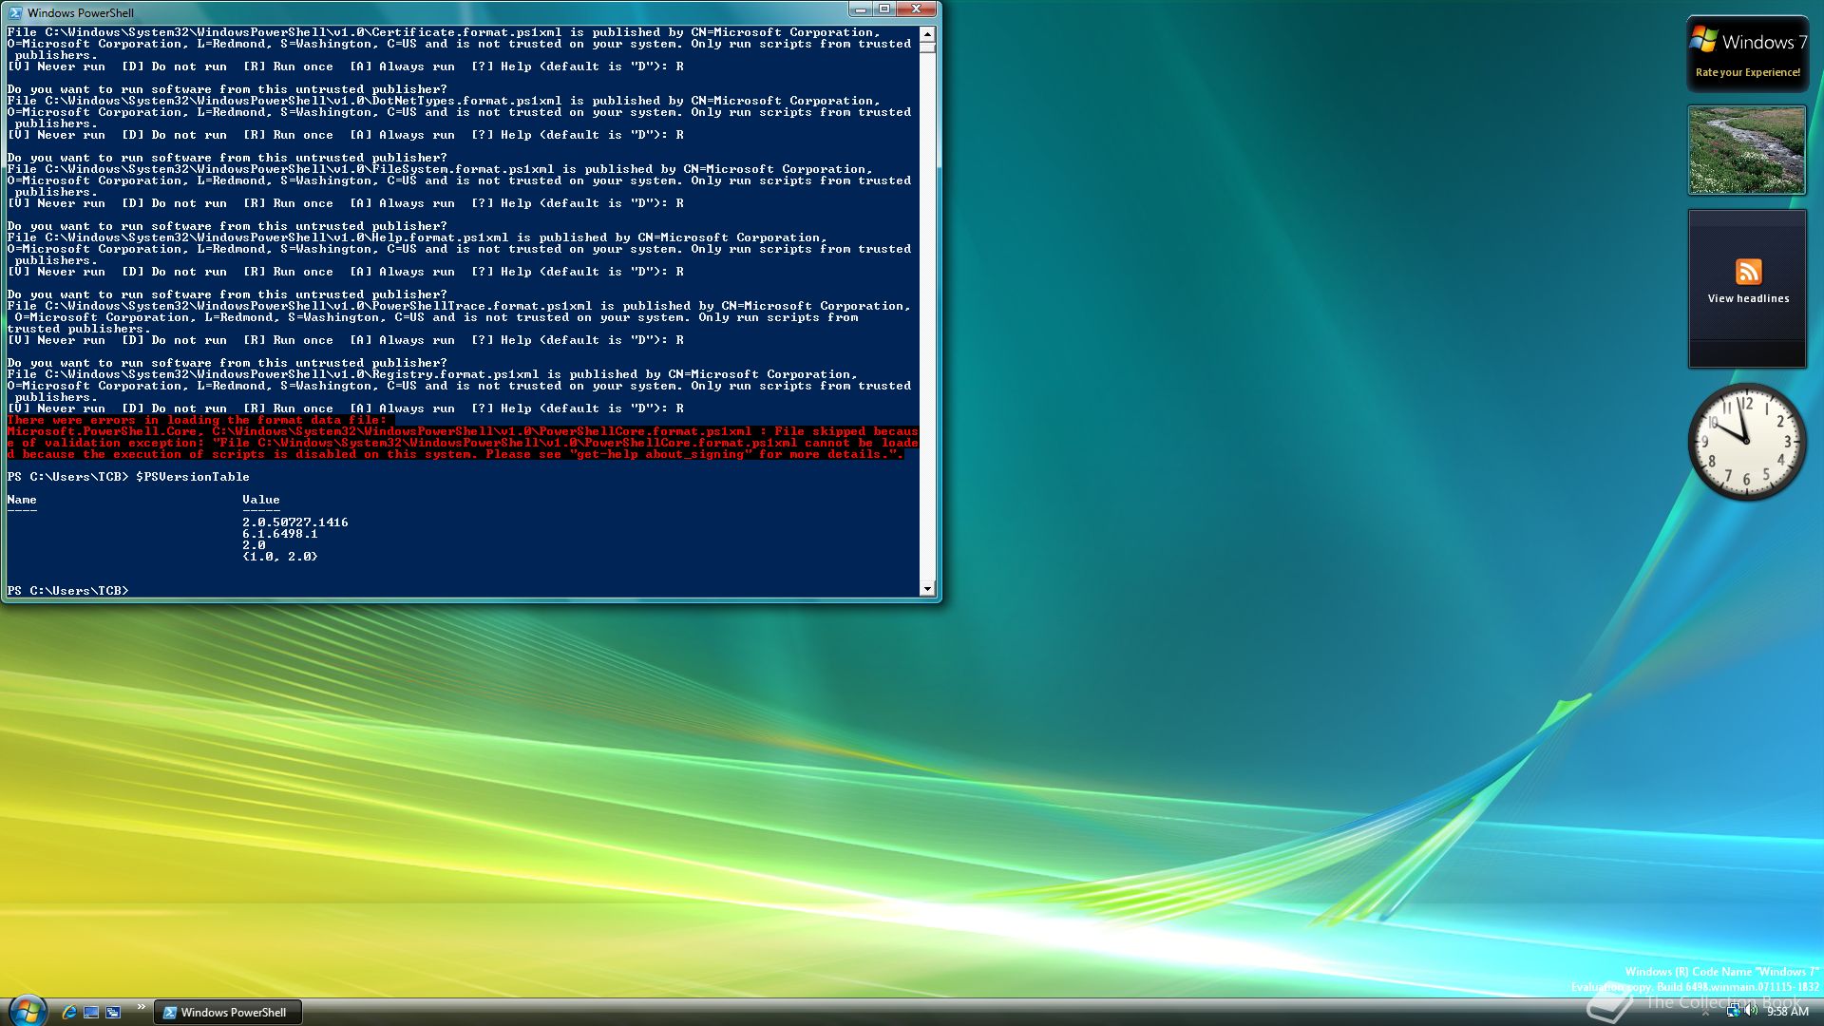Expand the Quick Launch overflow chevron

point(142,1007)
